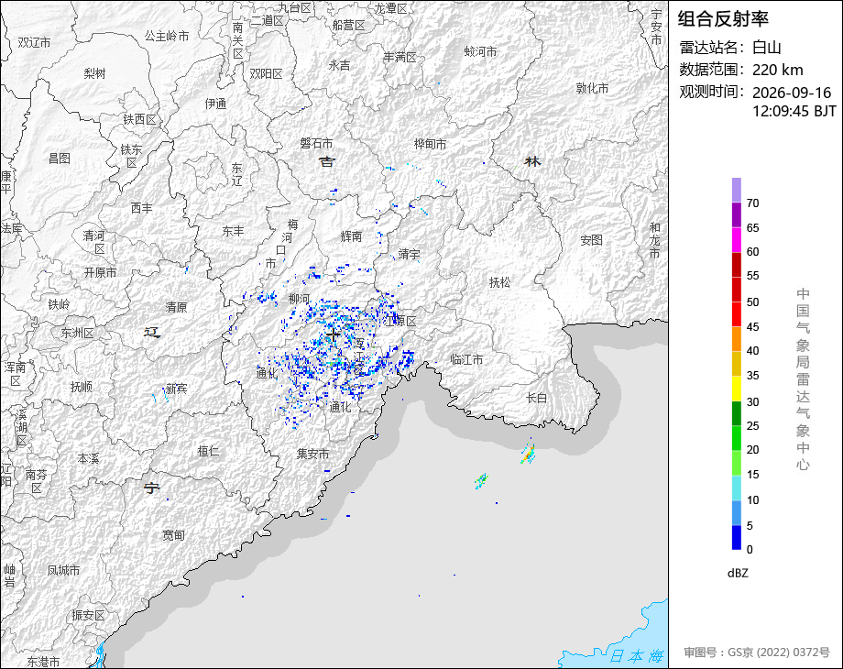843x669 pixels.
Task: Click the 靖宇 map label
Action: pos(410,254)
